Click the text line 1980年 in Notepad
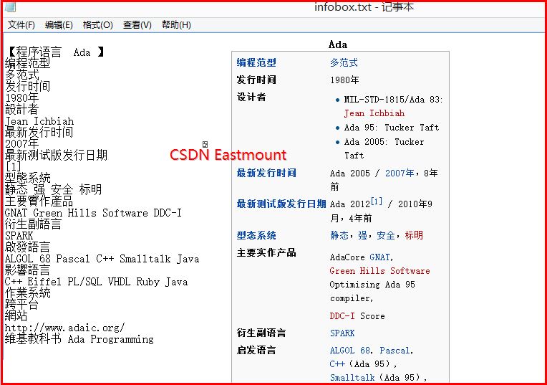The width and height of the screenshot is (547, 385). [21, 98]
